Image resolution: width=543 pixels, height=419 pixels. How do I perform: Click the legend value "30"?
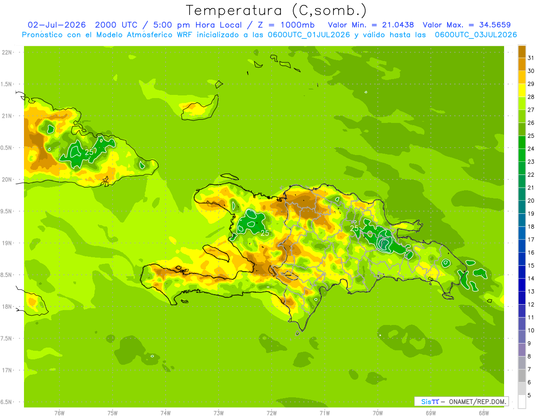[x=531, y=71]
